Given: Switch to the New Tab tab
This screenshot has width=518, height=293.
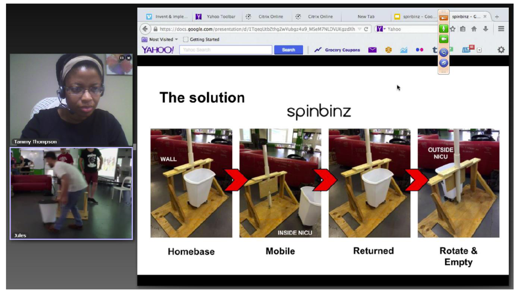Looking at the screenshot, I should click(366, 17).
